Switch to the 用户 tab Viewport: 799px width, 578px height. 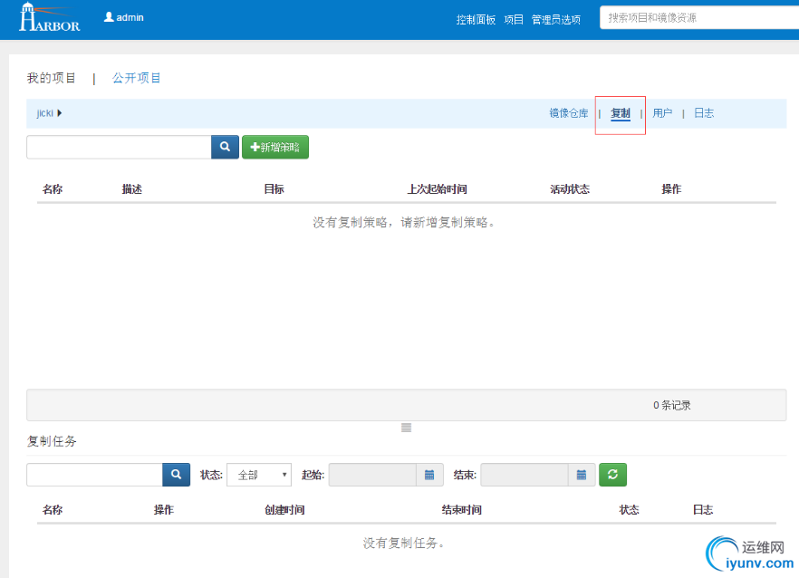coord(662,113)
